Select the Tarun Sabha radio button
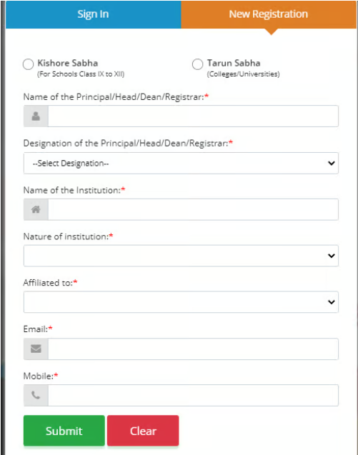Screen dimensions: 358x455 click(197, 64)
